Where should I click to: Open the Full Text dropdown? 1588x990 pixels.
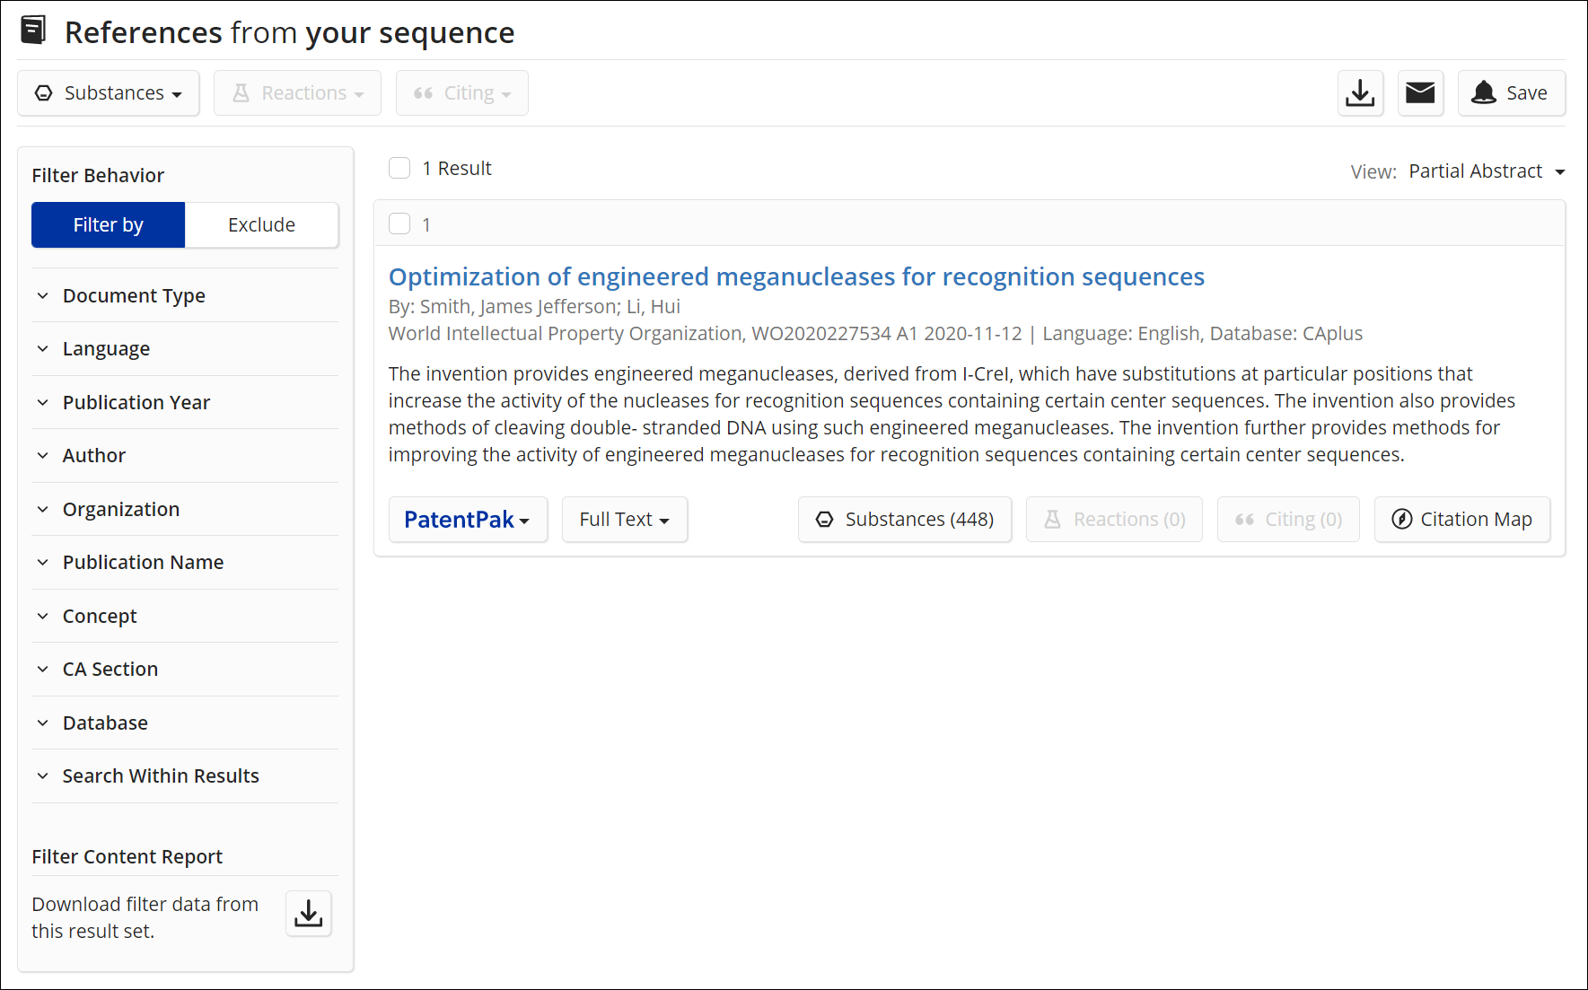624,519
